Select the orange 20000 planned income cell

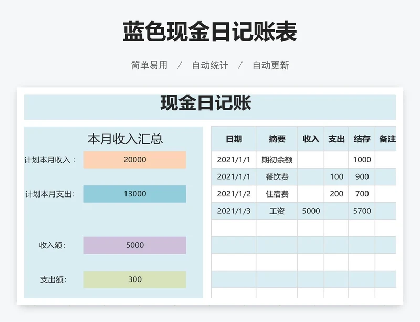[x=134, y=160]
